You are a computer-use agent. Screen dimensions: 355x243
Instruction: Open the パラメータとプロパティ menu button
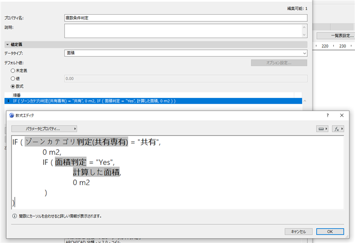click(x=44, y=129)
